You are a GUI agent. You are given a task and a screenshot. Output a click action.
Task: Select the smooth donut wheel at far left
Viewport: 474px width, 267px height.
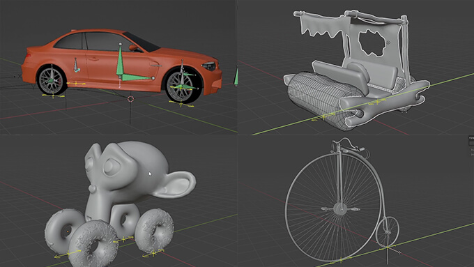click(64, 231)
